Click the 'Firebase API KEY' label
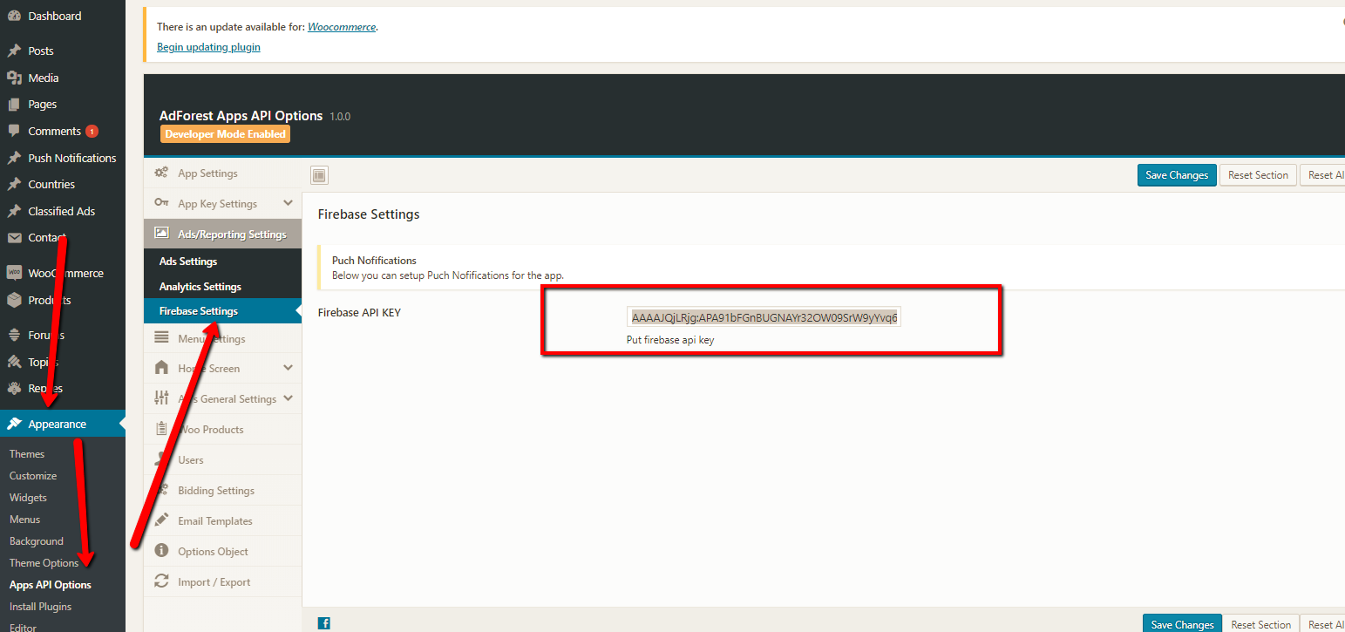Image resolution: width=1345 pixels, height=632 pixels. [359, 312]
